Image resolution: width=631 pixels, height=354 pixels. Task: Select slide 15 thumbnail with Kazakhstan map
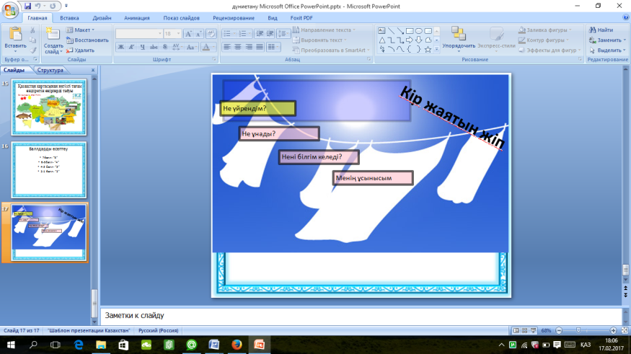(49, 107)
